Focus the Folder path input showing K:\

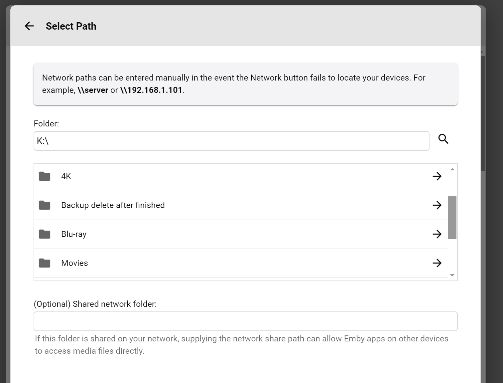(231, 141)
